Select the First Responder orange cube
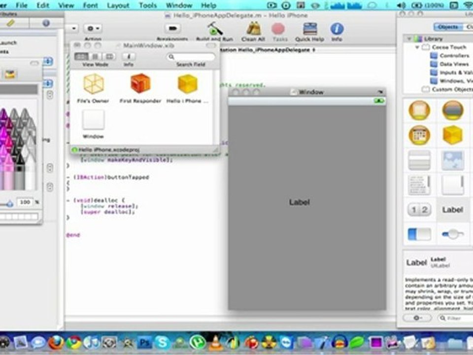Viewport: 473px width, 355px height. coord(140,83)
